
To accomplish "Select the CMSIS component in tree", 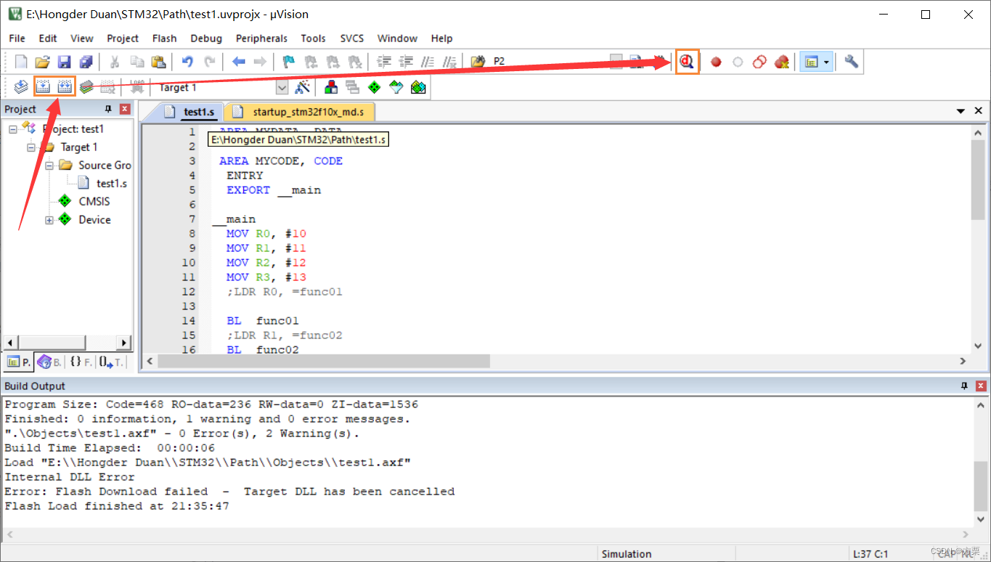I will point(94,201).
